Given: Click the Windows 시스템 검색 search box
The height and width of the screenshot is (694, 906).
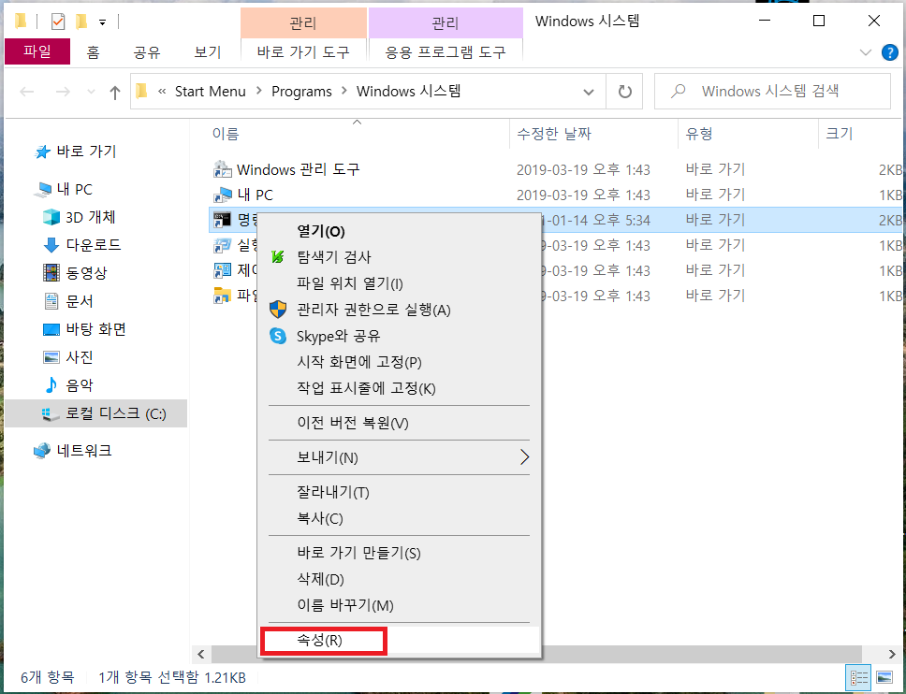Looking at the screenshot, I should pos(772,92).
